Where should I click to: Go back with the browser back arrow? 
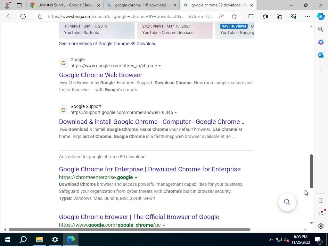(x=9, y=16)
